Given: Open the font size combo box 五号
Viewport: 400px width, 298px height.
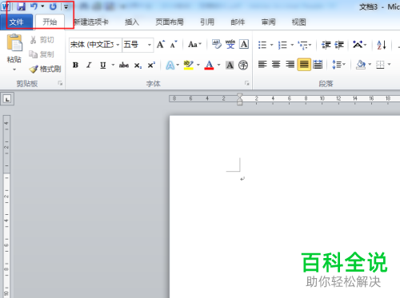Looking at the screenshot, I should click(x=138, y=45).
